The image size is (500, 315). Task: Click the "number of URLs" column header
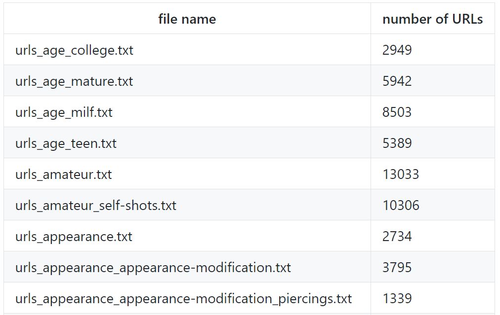[432, 19]
